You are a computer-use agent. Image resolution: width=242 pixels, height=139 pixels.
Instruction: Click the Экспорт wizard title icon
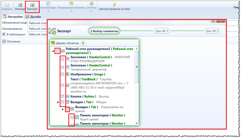(x=52, y=31)
